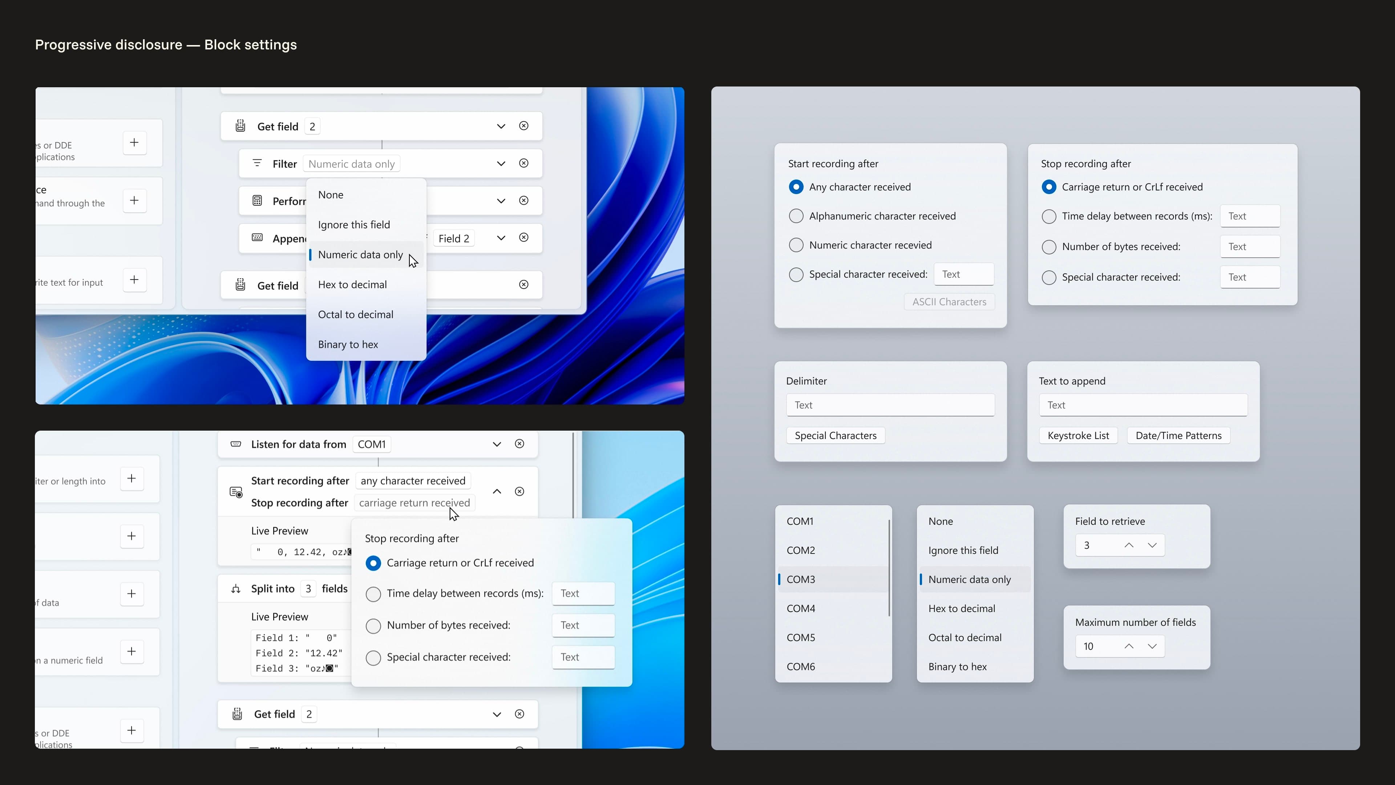Viewport: 1395px width, 785px height.
Task: Choose 'Number of bytes received' in popup
Action: [373, 626]
